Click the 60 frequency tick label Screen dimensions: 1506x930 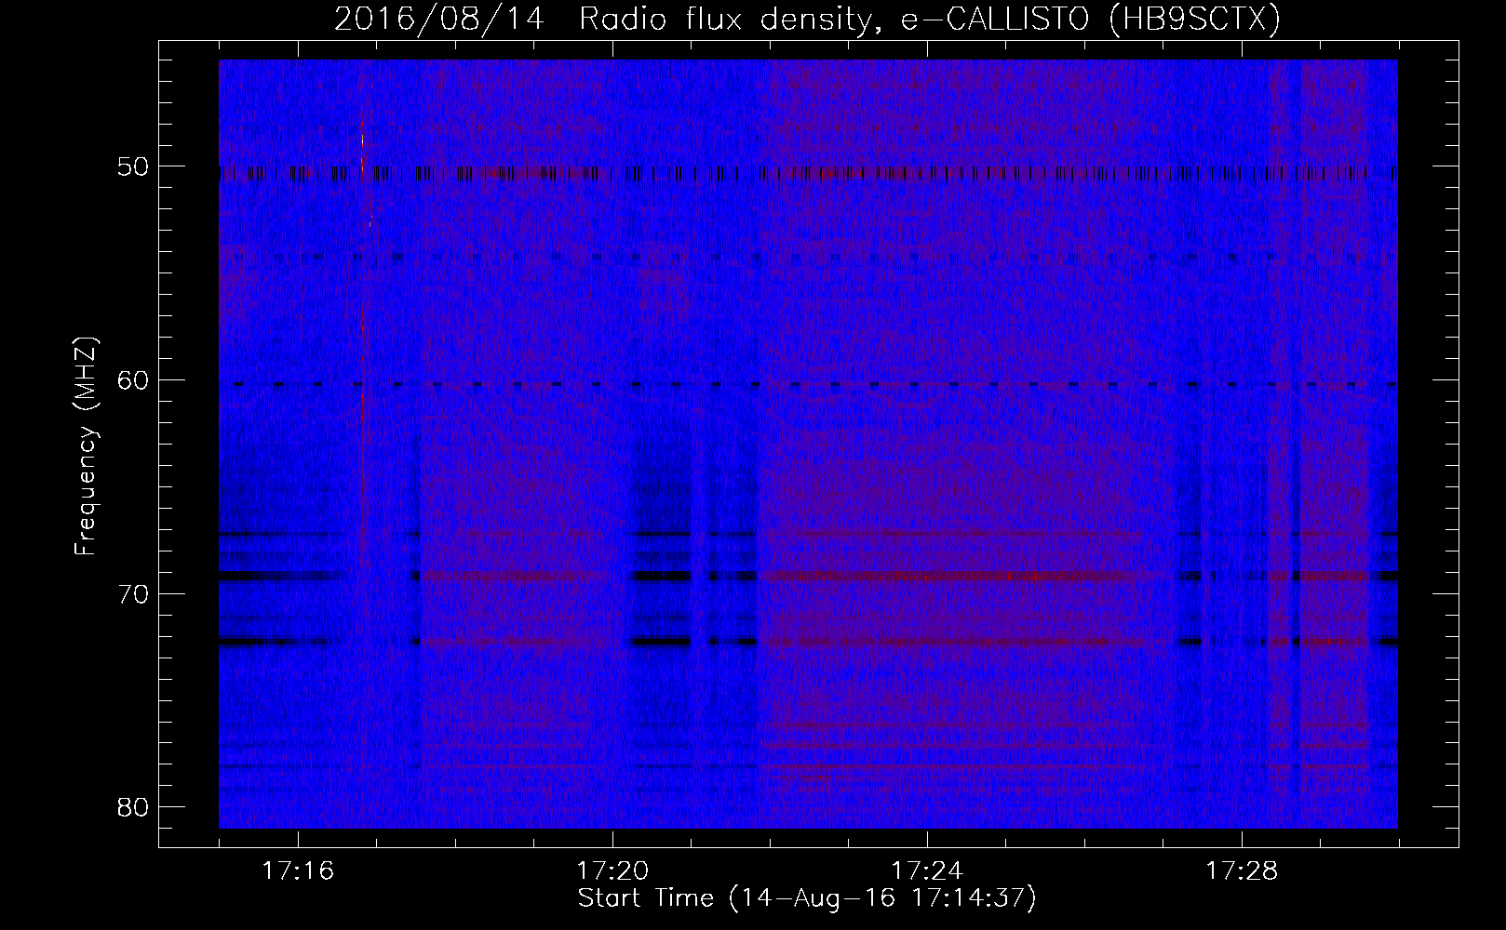coord(133,380)
